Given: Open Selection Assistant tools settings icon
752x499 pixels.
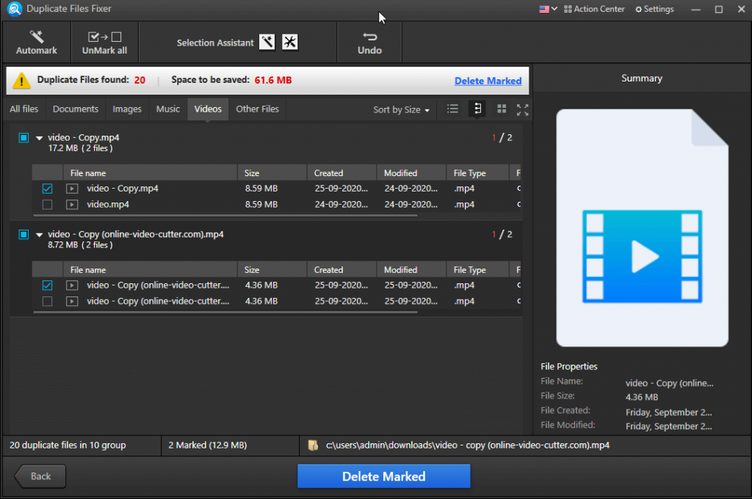Looking at the screenshot, I should click(289, 42).
